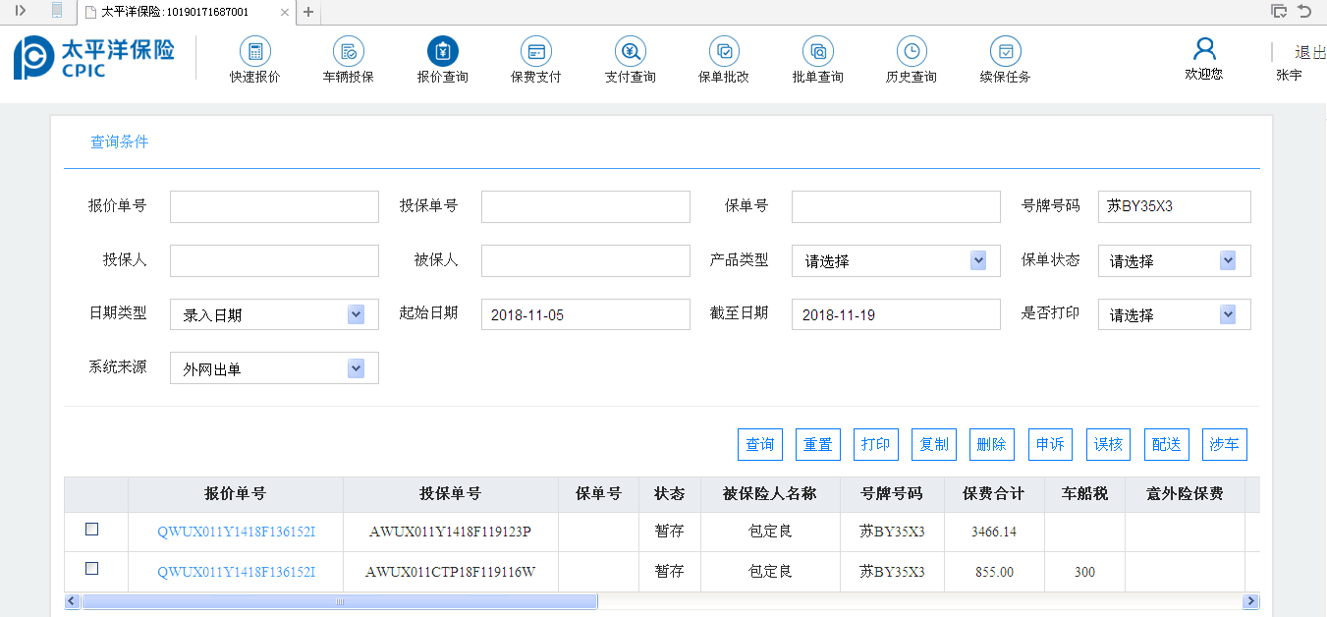Open the 保费支付 premium payment icon
The height and width of the screenshot is (617, 1327).
536,52
